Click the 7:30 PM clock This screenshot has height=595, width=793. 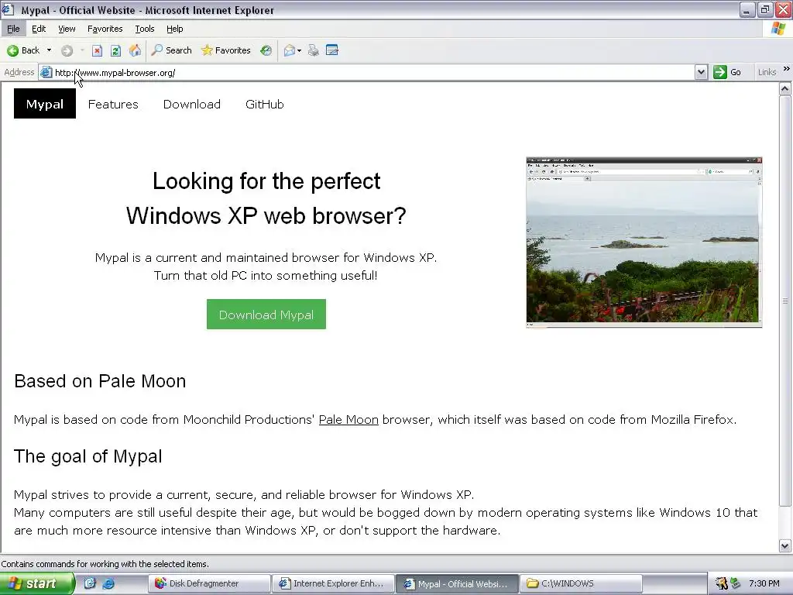point(764,583)
